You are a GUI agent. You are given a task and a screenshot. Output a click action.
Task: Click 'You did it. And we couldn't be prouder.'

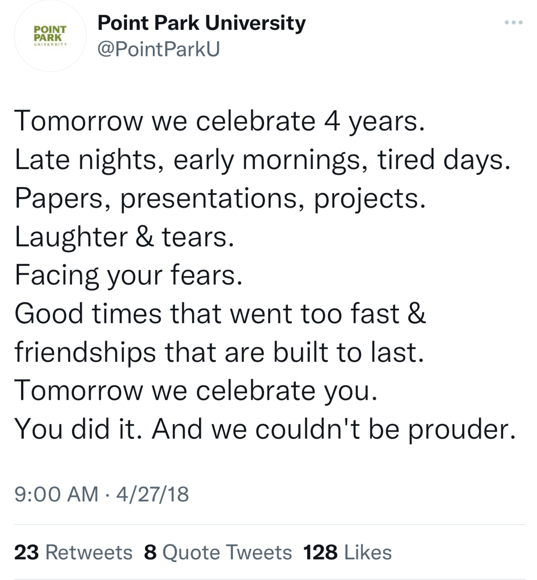coord(265,429)
